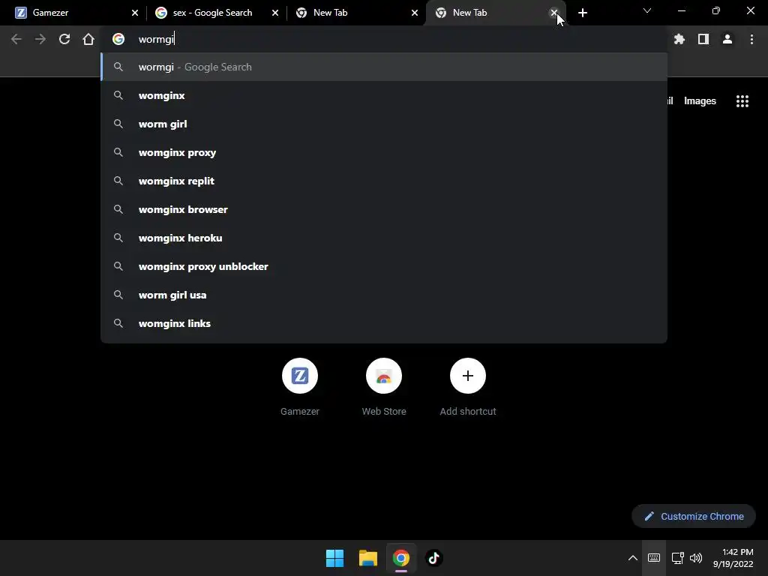Click the browser back arrow

[16, 39]
